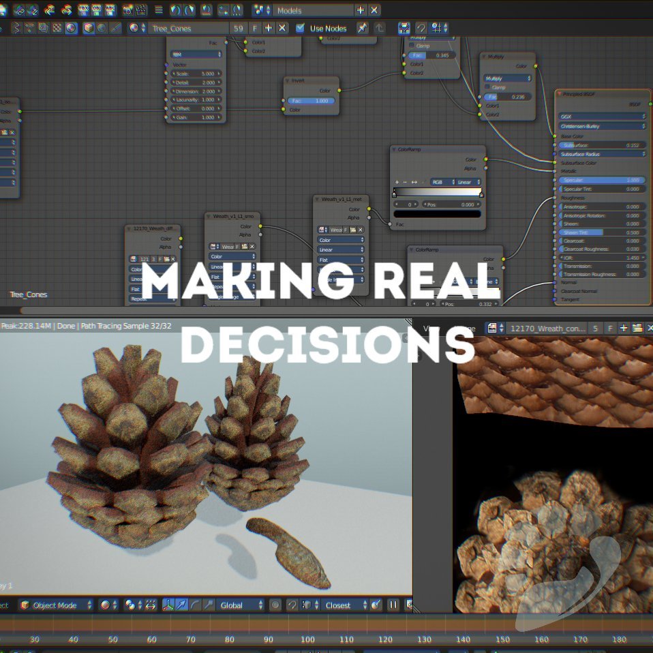The image size is (653, 653).
Task: Adjust the Clearcoat Roughness slider
Action: click(602, 249)
